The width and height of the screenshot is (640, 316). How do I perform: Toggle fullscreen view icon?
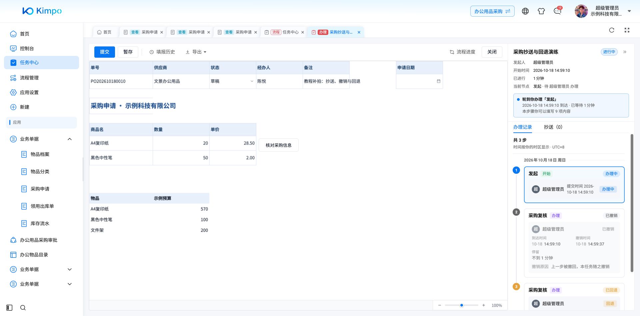click(x=627, y=30)
